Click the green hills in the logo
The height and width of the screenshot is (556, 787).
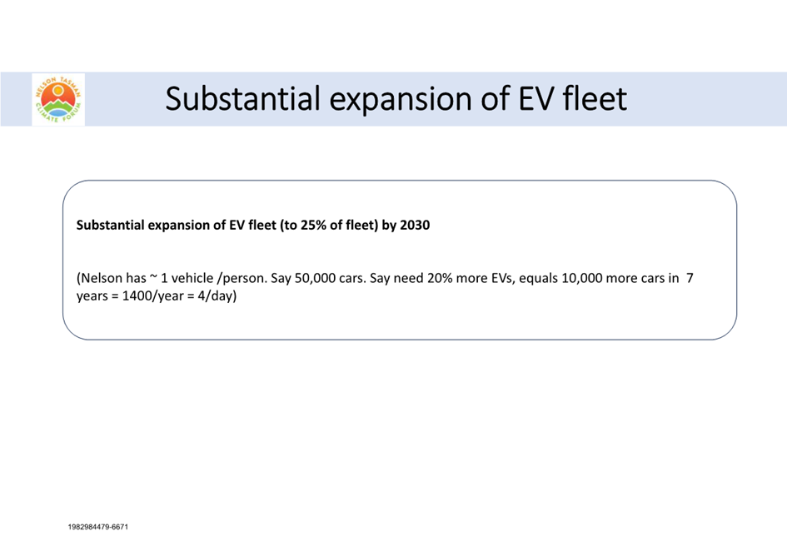pos(58,105)
